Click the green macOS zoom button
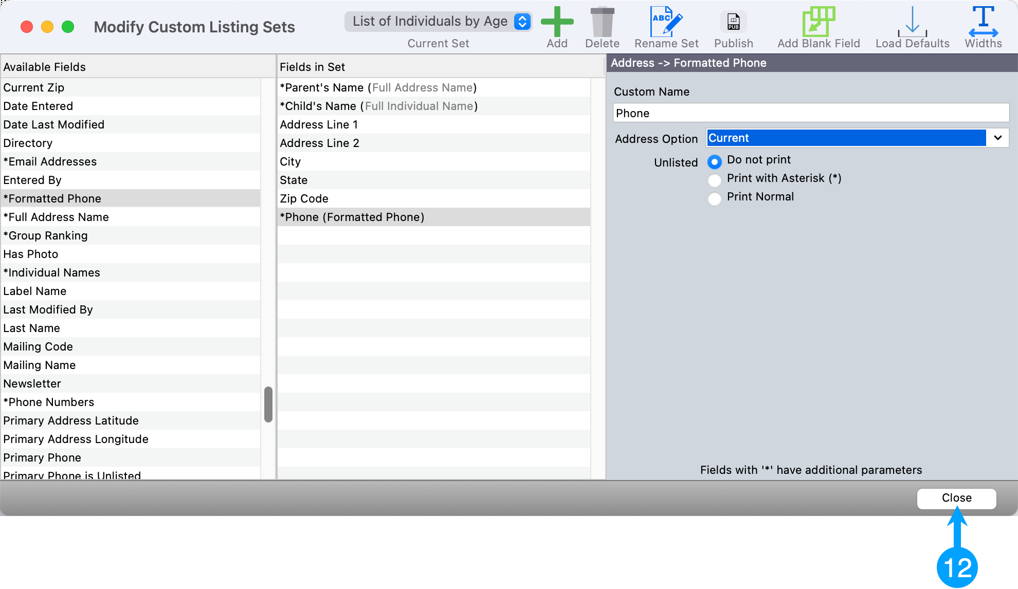The height and width of the screenshot is (589, 1018). [x=68, y=27]
